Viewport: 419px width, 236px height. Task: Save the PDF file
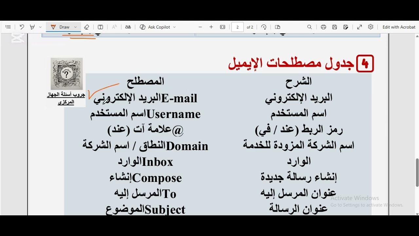click(335, 27)
